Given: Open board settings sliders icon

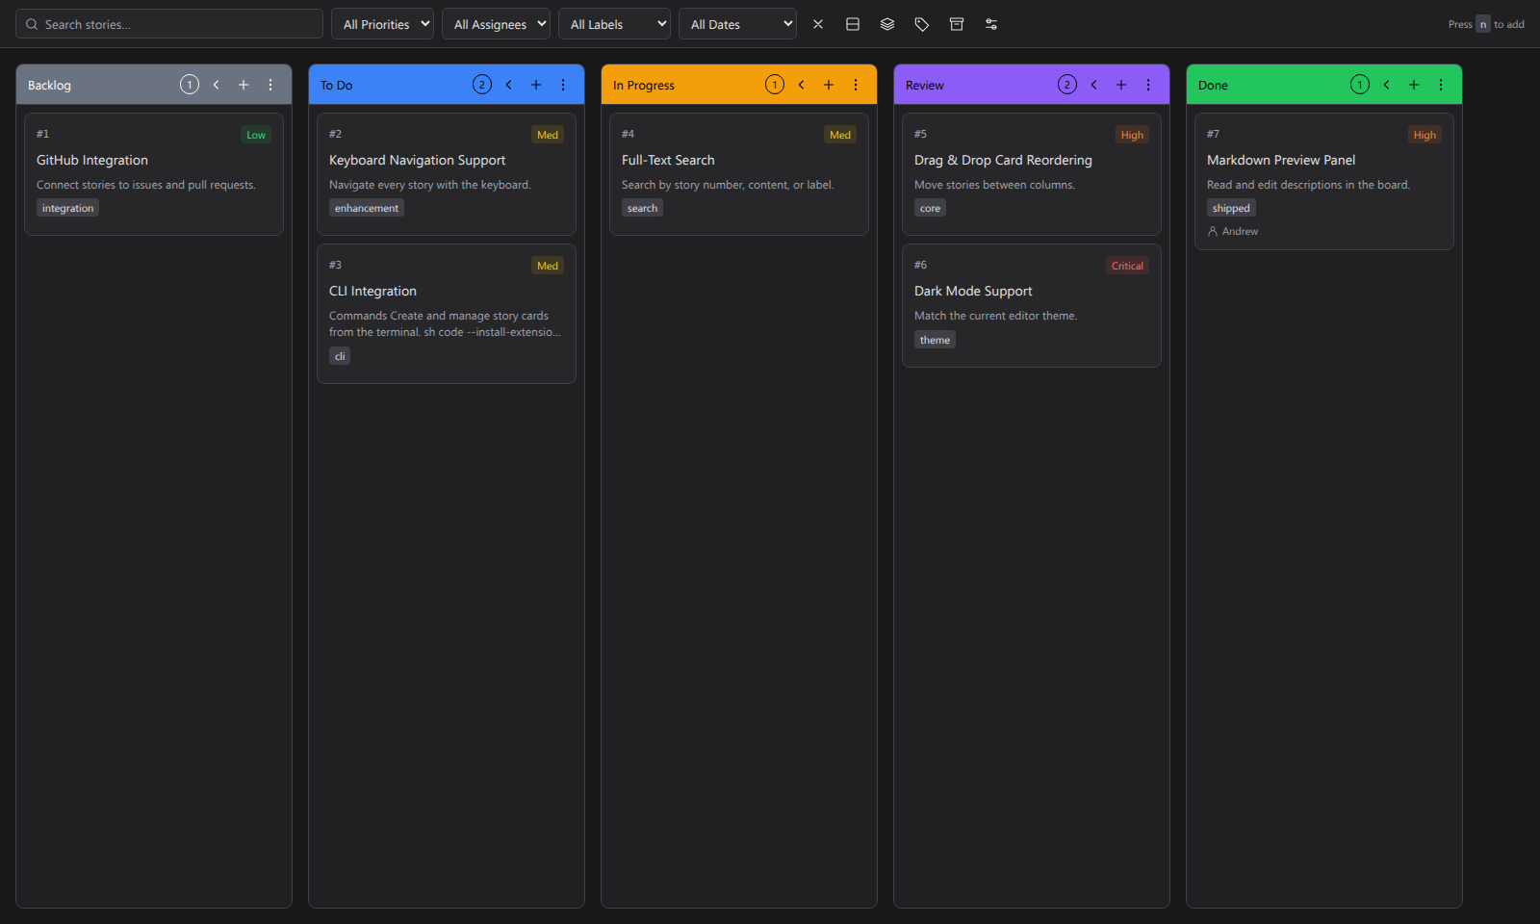Looking at the screenshot, I should [991, 24].
